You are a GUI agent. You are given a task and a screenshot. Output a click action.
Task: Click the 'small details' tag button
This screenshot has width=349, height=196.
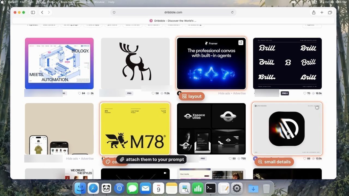point(274,162)
